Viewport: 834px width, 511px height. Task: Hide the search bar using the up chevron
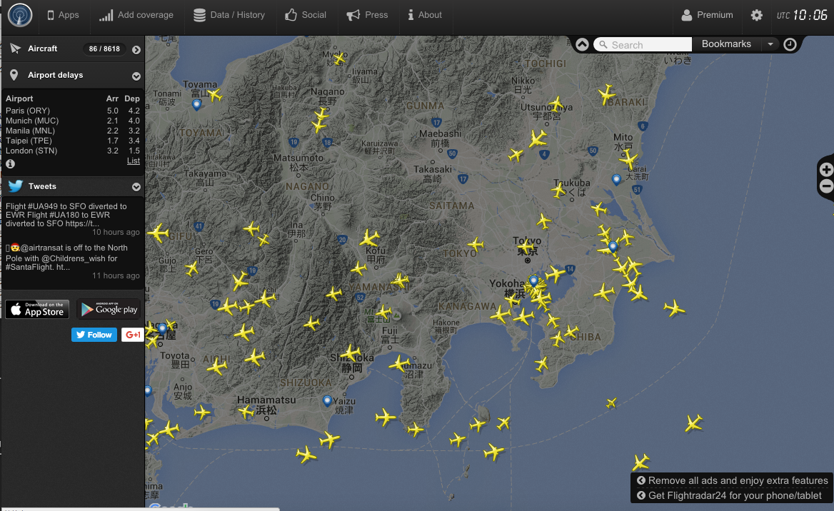pyautogui.click(x=582, y=44)
